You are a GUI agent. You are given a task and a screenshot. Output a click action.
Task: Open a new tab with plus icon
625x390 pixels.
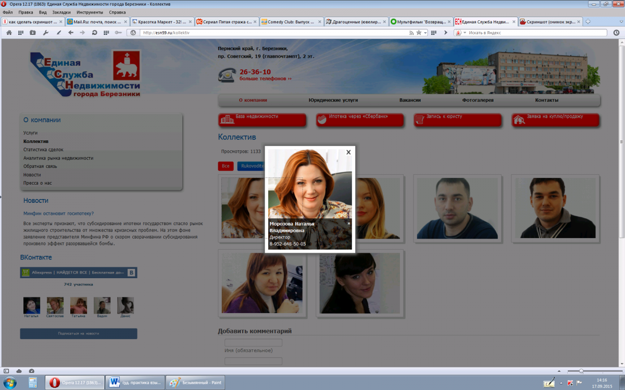pos(588,22)
